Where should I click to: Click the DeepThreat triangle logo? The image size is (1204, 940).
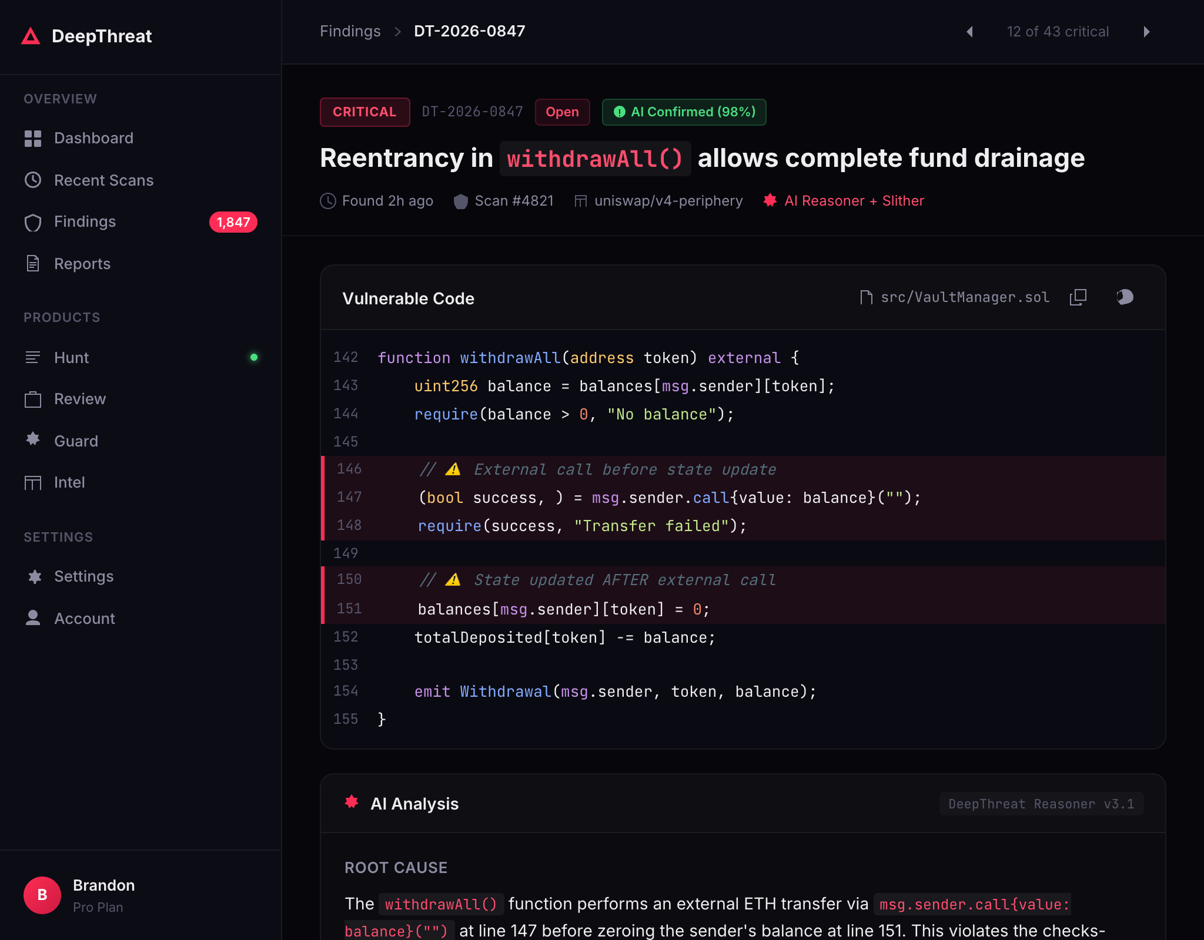pos(31,36)
